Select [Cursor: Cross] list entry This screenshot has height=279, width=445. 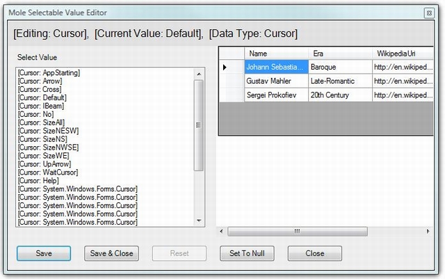(x=40, y=89)
